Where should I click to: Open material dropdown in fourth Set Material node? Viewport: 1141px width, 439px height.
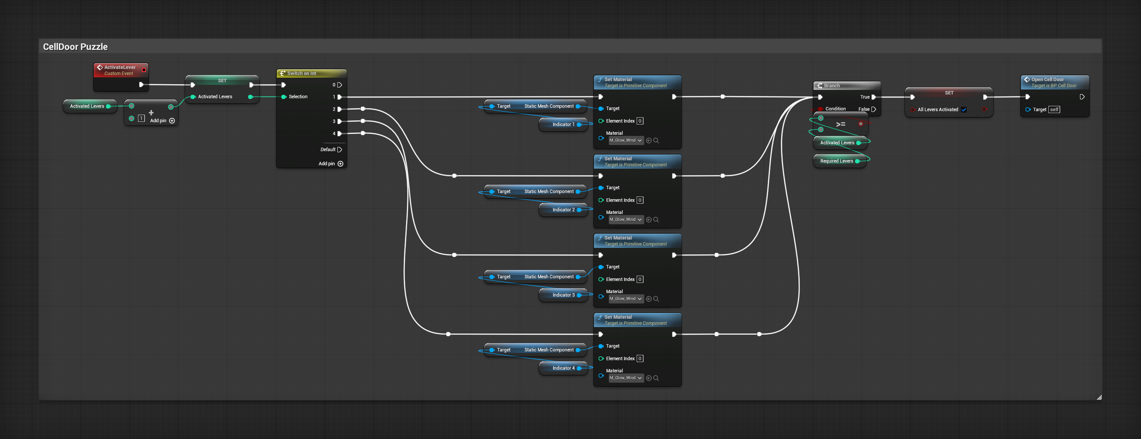coord(626,378)
